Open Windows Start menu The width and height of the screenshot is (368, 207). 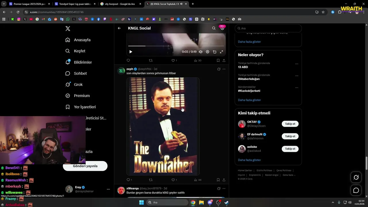(141, 202)
